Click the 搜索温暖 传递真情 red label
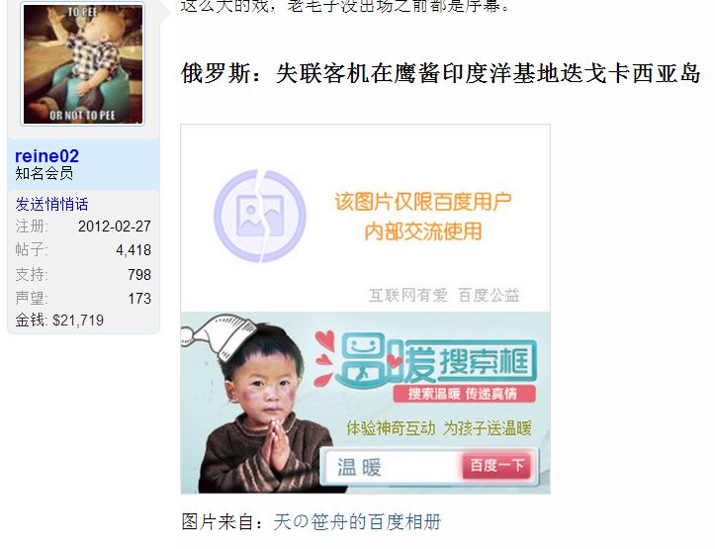 463,394
